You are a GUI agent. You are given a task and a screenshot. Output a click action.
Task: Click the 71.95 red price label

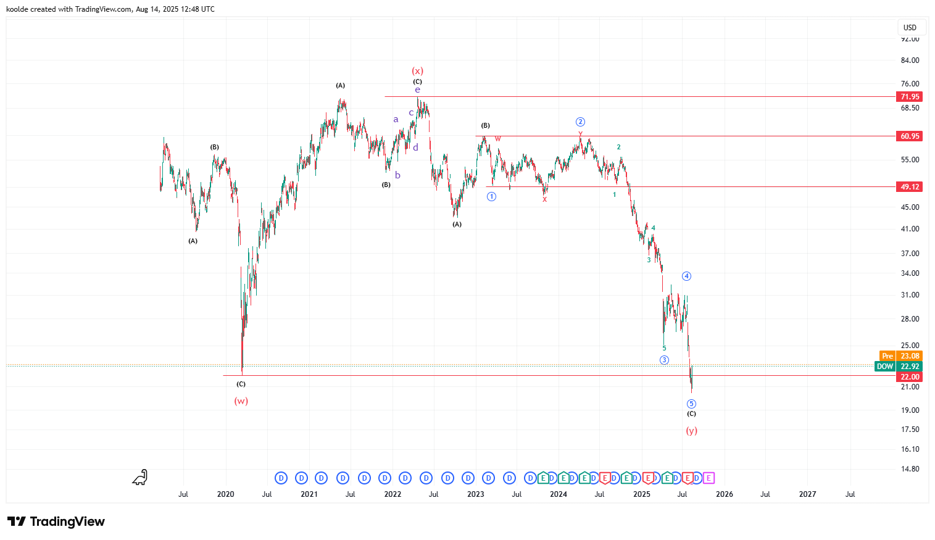[909, 96]
